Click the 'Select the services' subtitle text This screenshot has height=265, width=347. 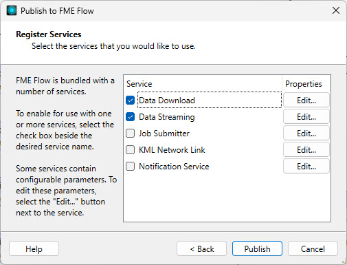point(113,46)
